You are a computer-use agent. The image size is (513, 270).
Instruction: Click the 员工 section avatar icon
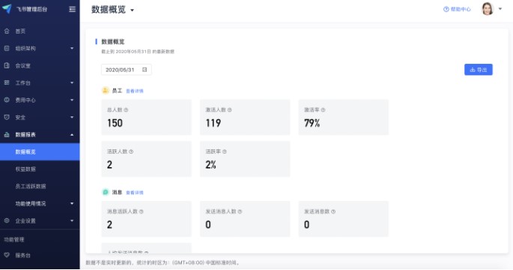click(x=106, y=91)
